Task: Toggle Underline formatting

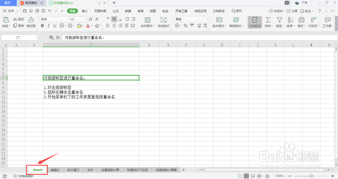Action: click(55, 26)
